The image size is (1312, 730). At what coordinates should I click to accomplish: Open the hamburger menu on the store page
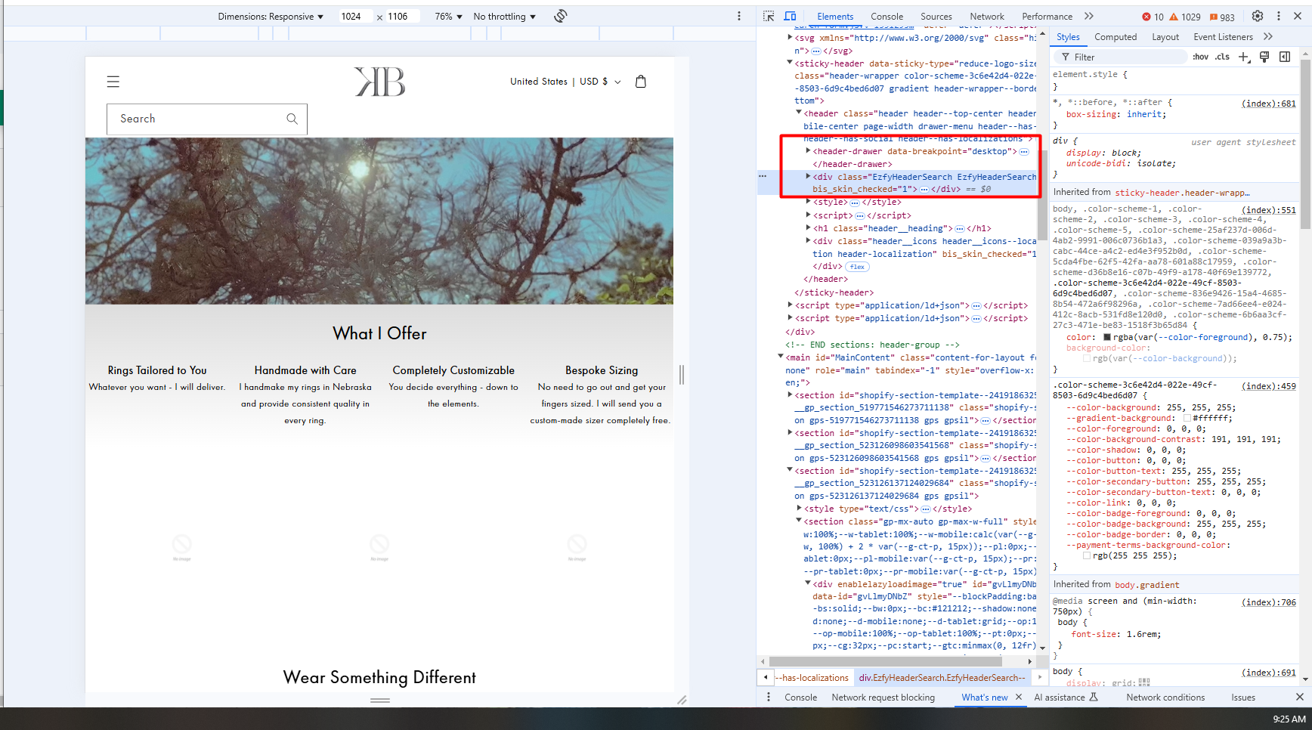coord(113,82)
